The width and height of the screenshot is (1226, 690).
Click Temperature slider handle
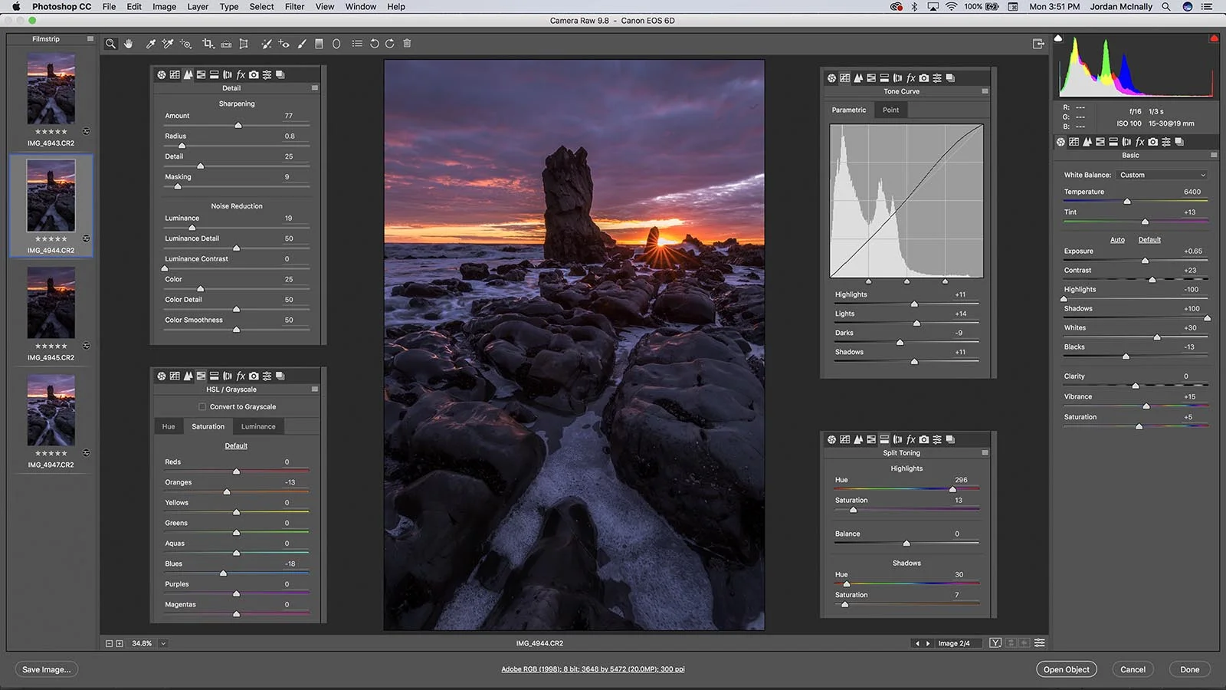(1127, 202)
